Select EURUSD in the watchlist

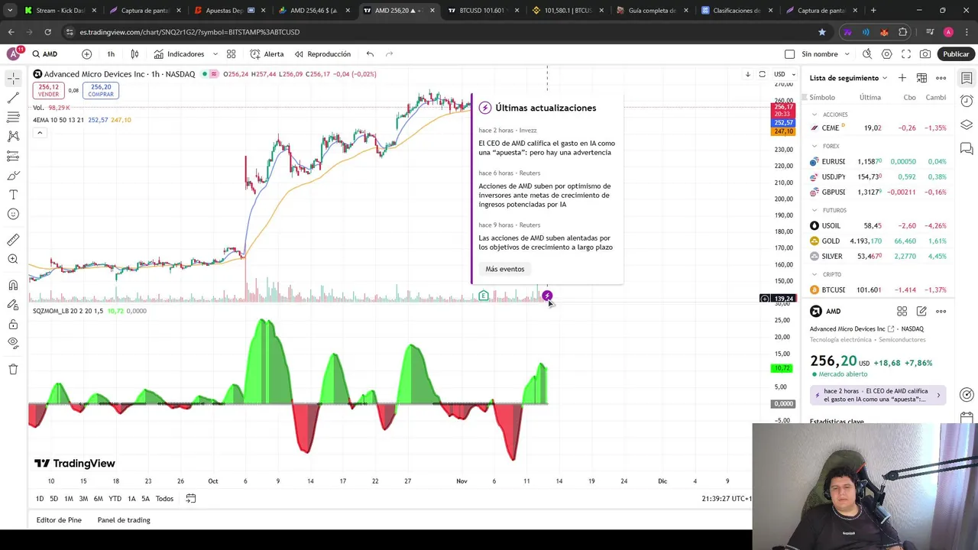pyautogui.click(x=879, y=162)
